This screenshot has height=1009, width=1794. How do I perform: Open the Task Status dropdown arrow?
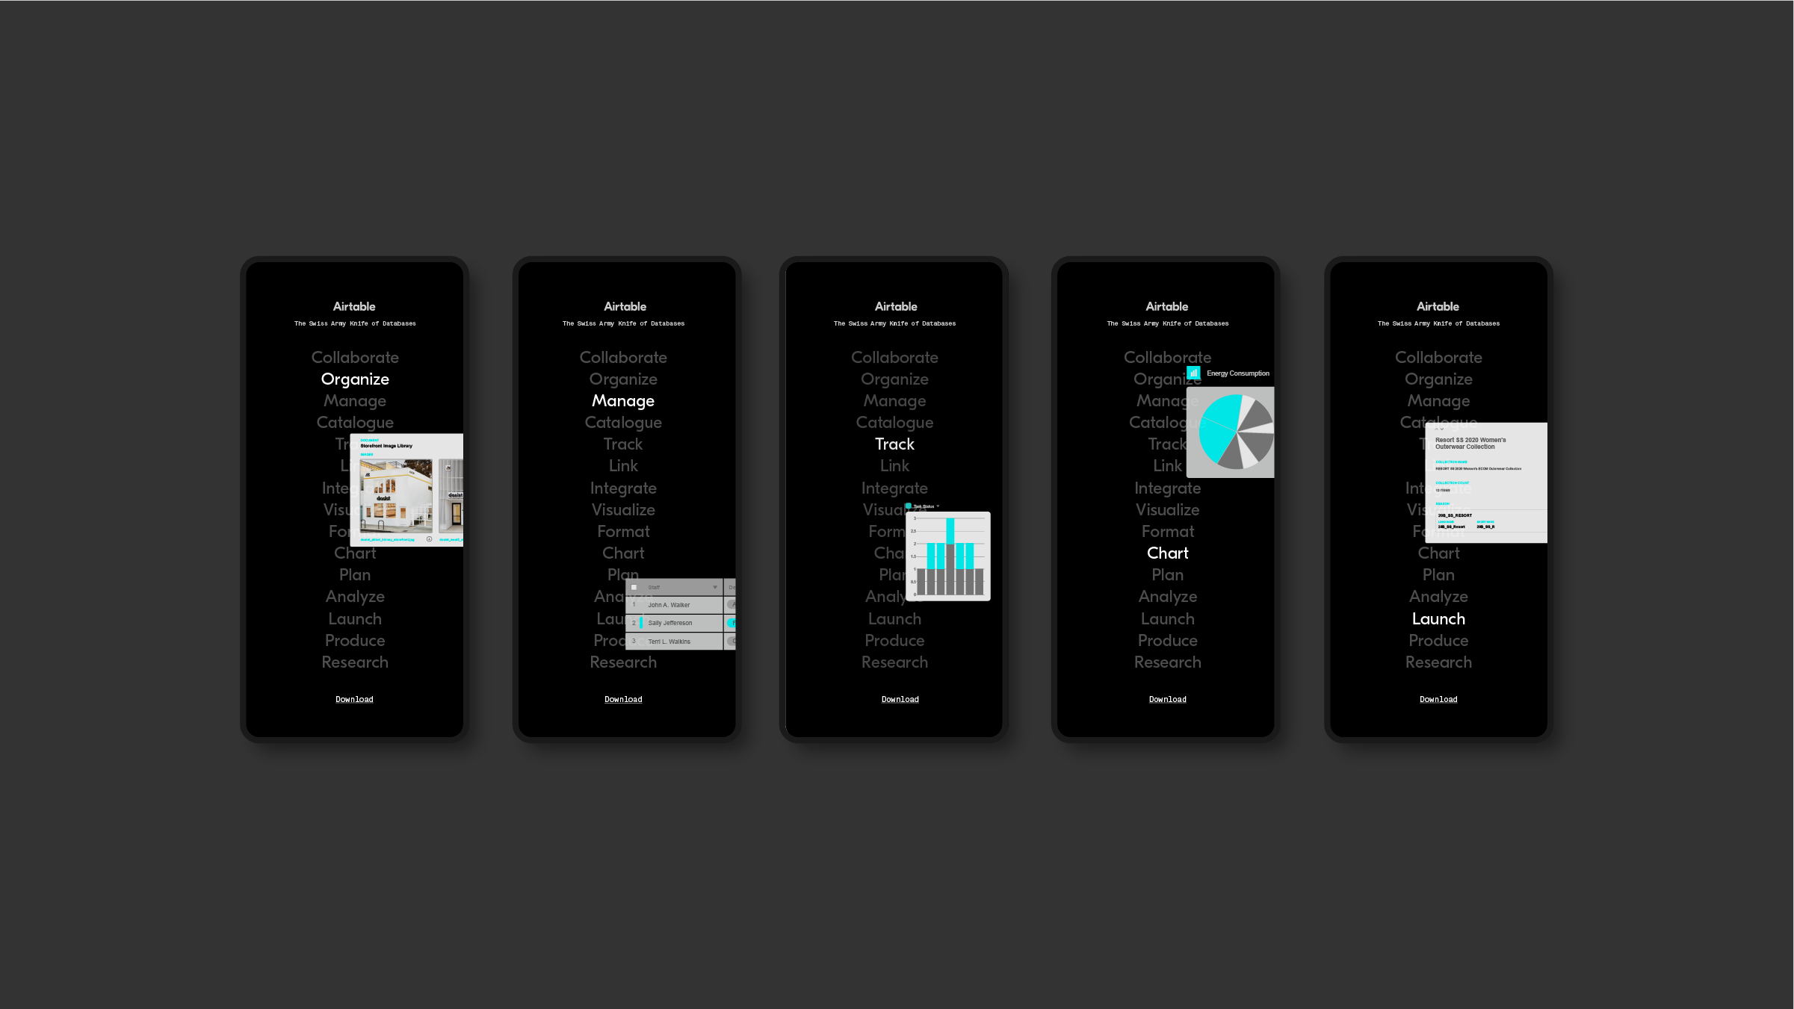938,506
